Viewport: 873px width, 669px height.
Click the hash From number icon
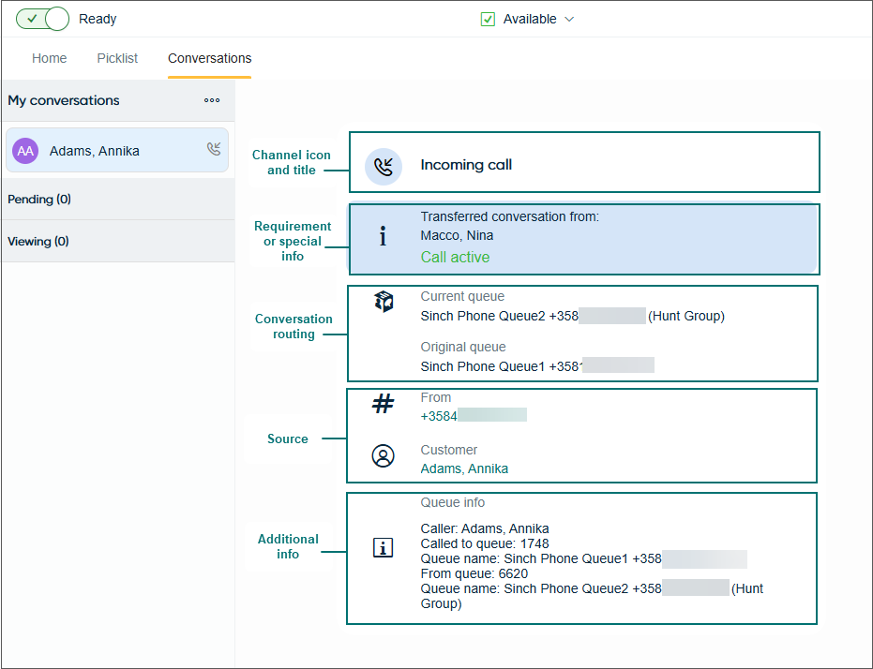tap(383, 403)
